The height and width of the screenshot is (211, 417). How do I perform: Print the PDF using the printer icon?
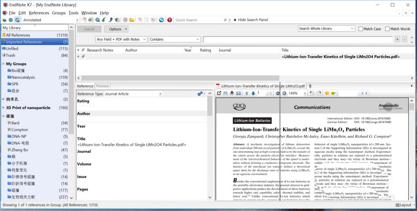click(x=232, y=93)
